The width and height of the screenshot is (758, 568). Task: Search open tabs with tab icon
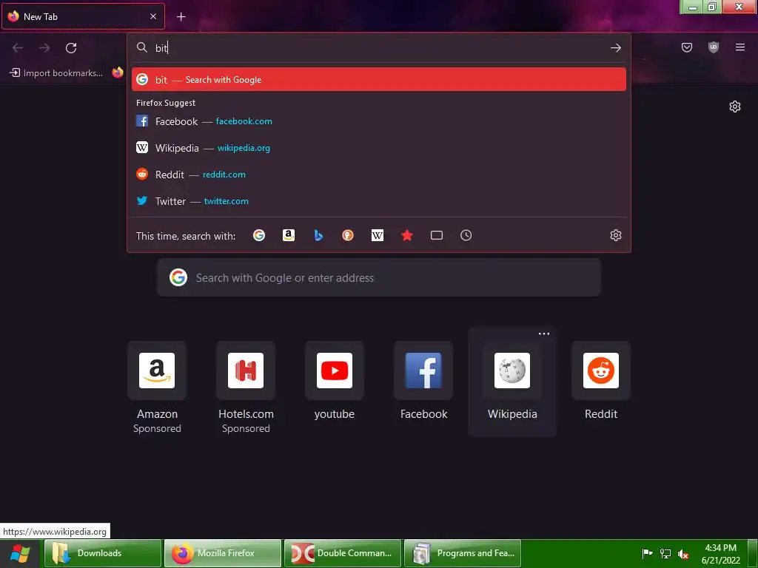[x=437, y=235]
